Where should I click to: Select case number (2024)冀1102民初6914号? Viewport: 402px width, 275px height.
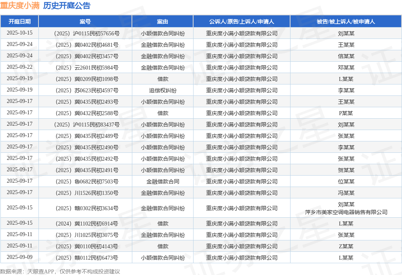pos(87,224)
